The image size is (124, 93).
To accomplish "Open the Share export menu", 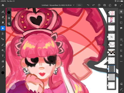I will pyautogui.click(x=110, y=5).
